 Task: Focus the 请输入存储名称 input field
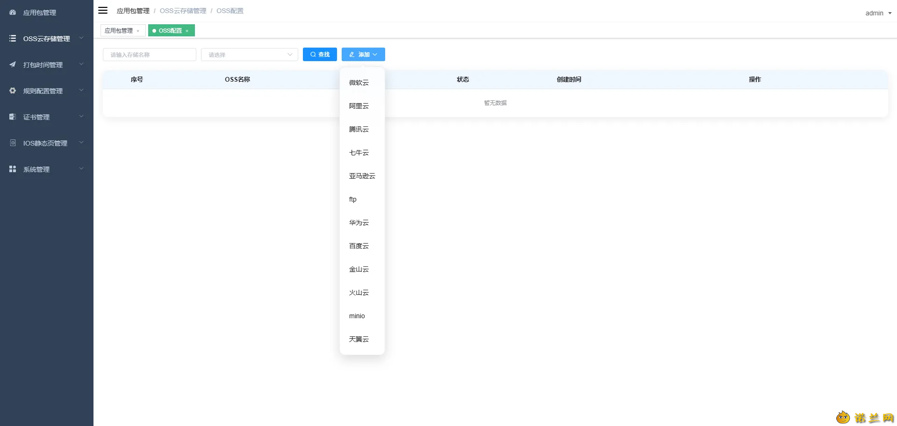150,55
